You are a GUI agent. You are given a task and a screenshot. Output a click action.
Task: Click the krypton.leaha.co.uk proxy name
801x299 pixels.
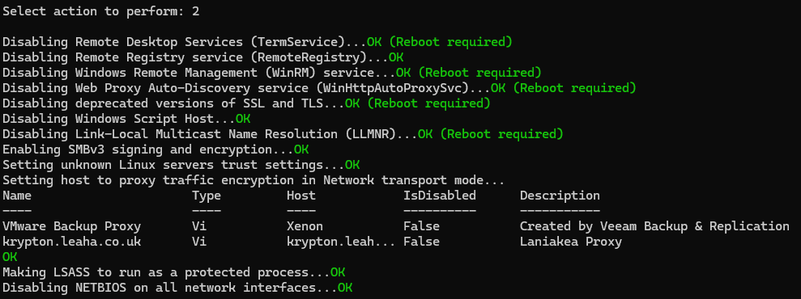[71, 242]
